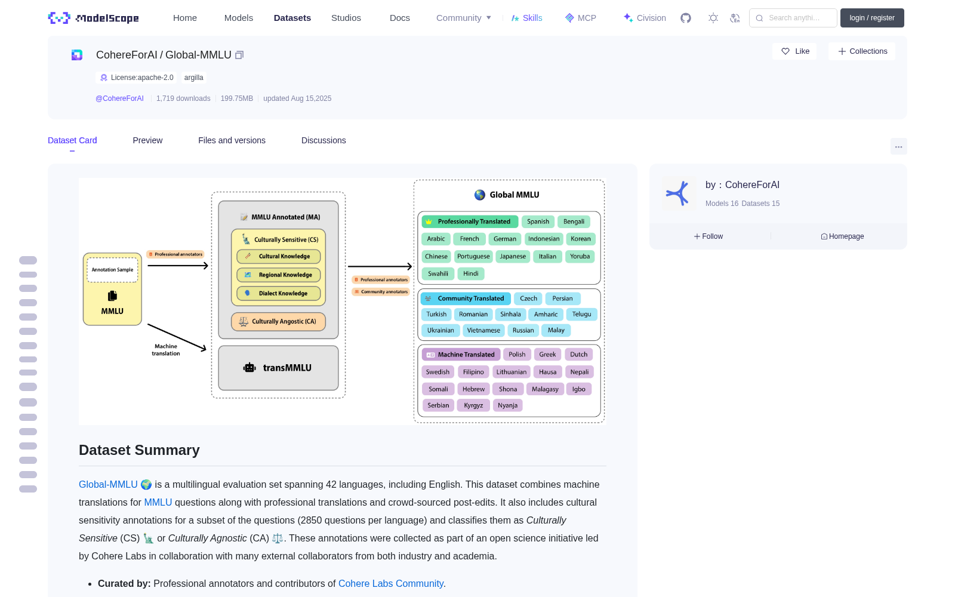Click the argilla tag
The width and height of the screenshot is (955, 597).
point(193,78)
